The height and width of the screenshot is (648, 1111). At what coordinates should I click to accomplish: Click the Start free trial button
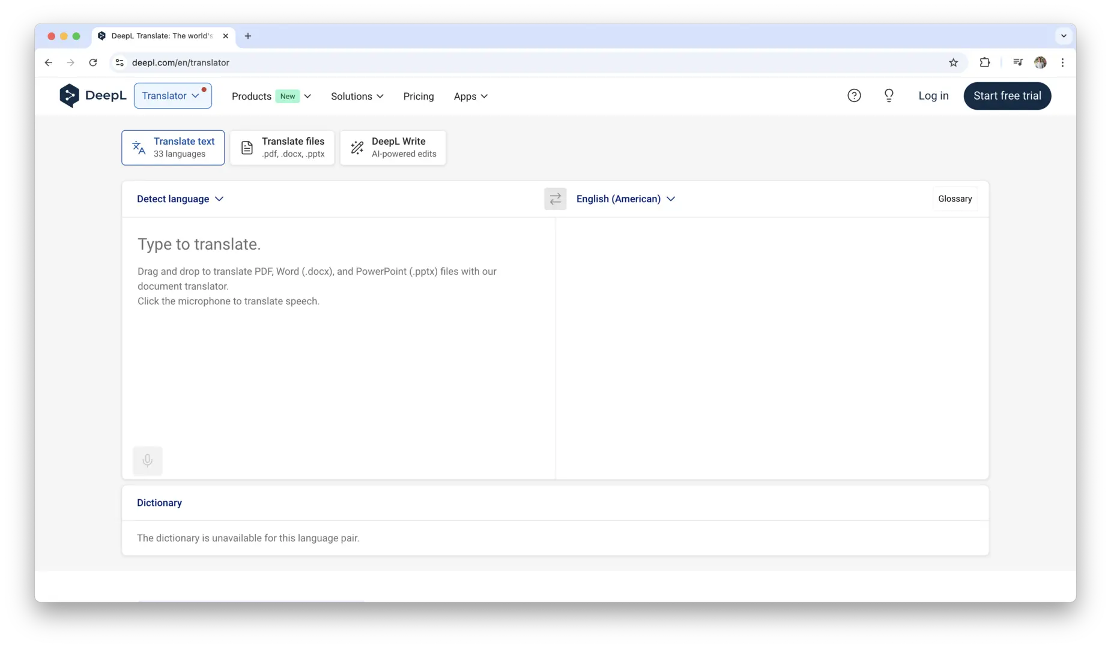pyautogui.click(x=1007, y=96)
